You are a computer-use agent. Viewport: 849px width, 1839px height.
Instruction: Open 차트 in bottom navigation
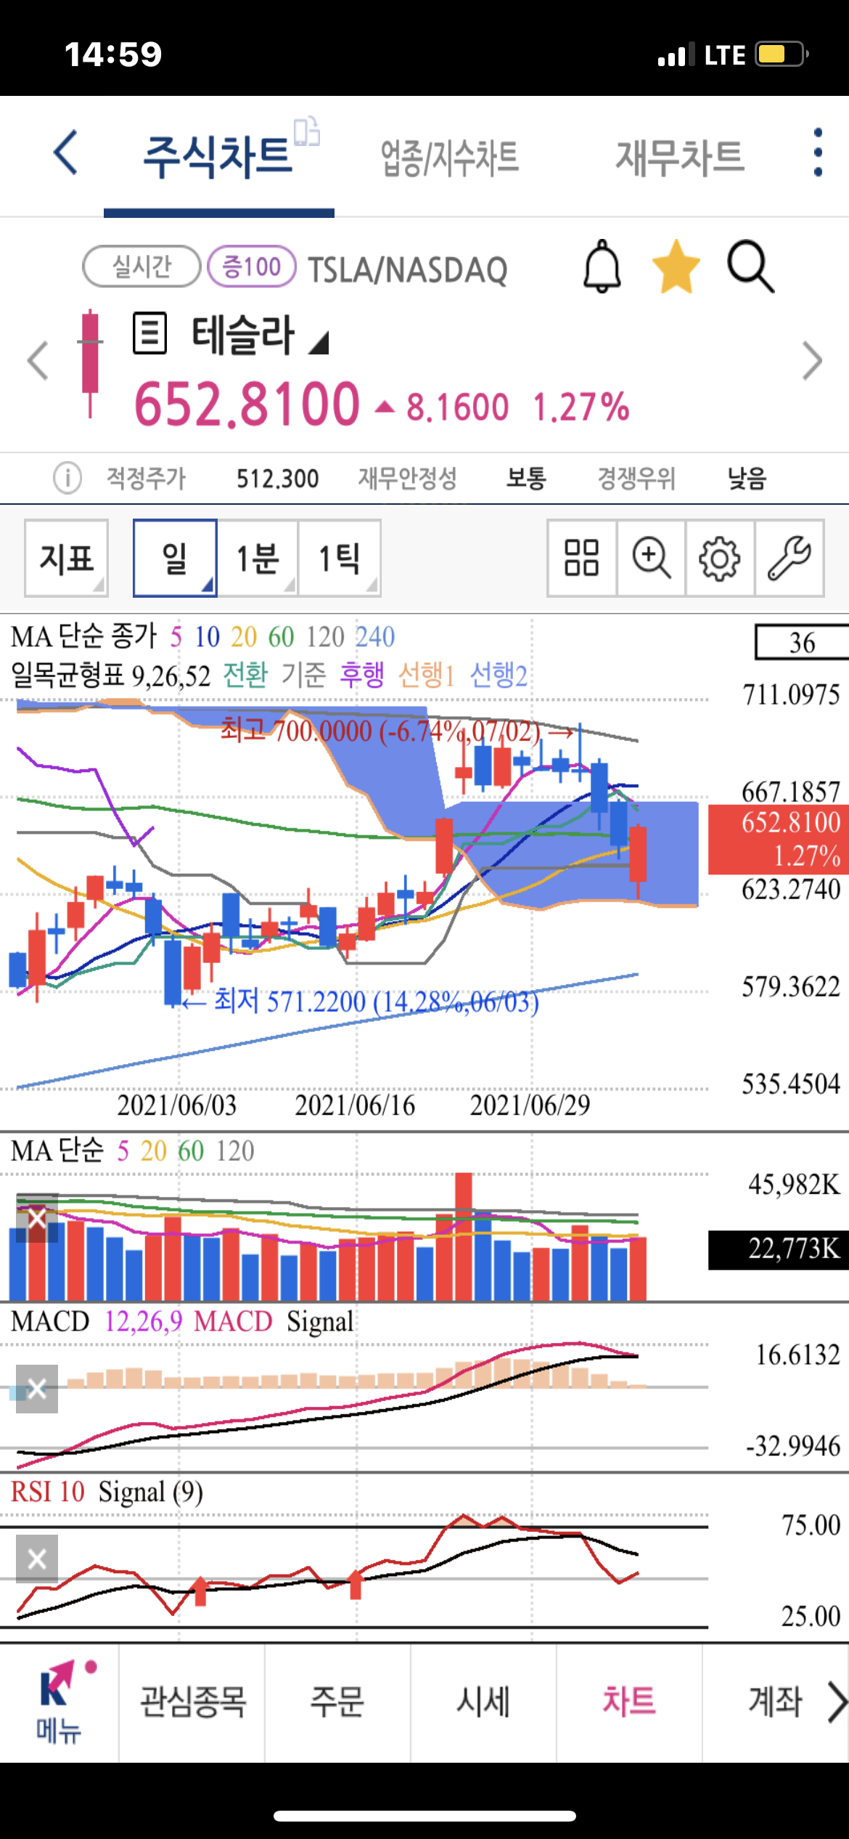coord(629,1702)
